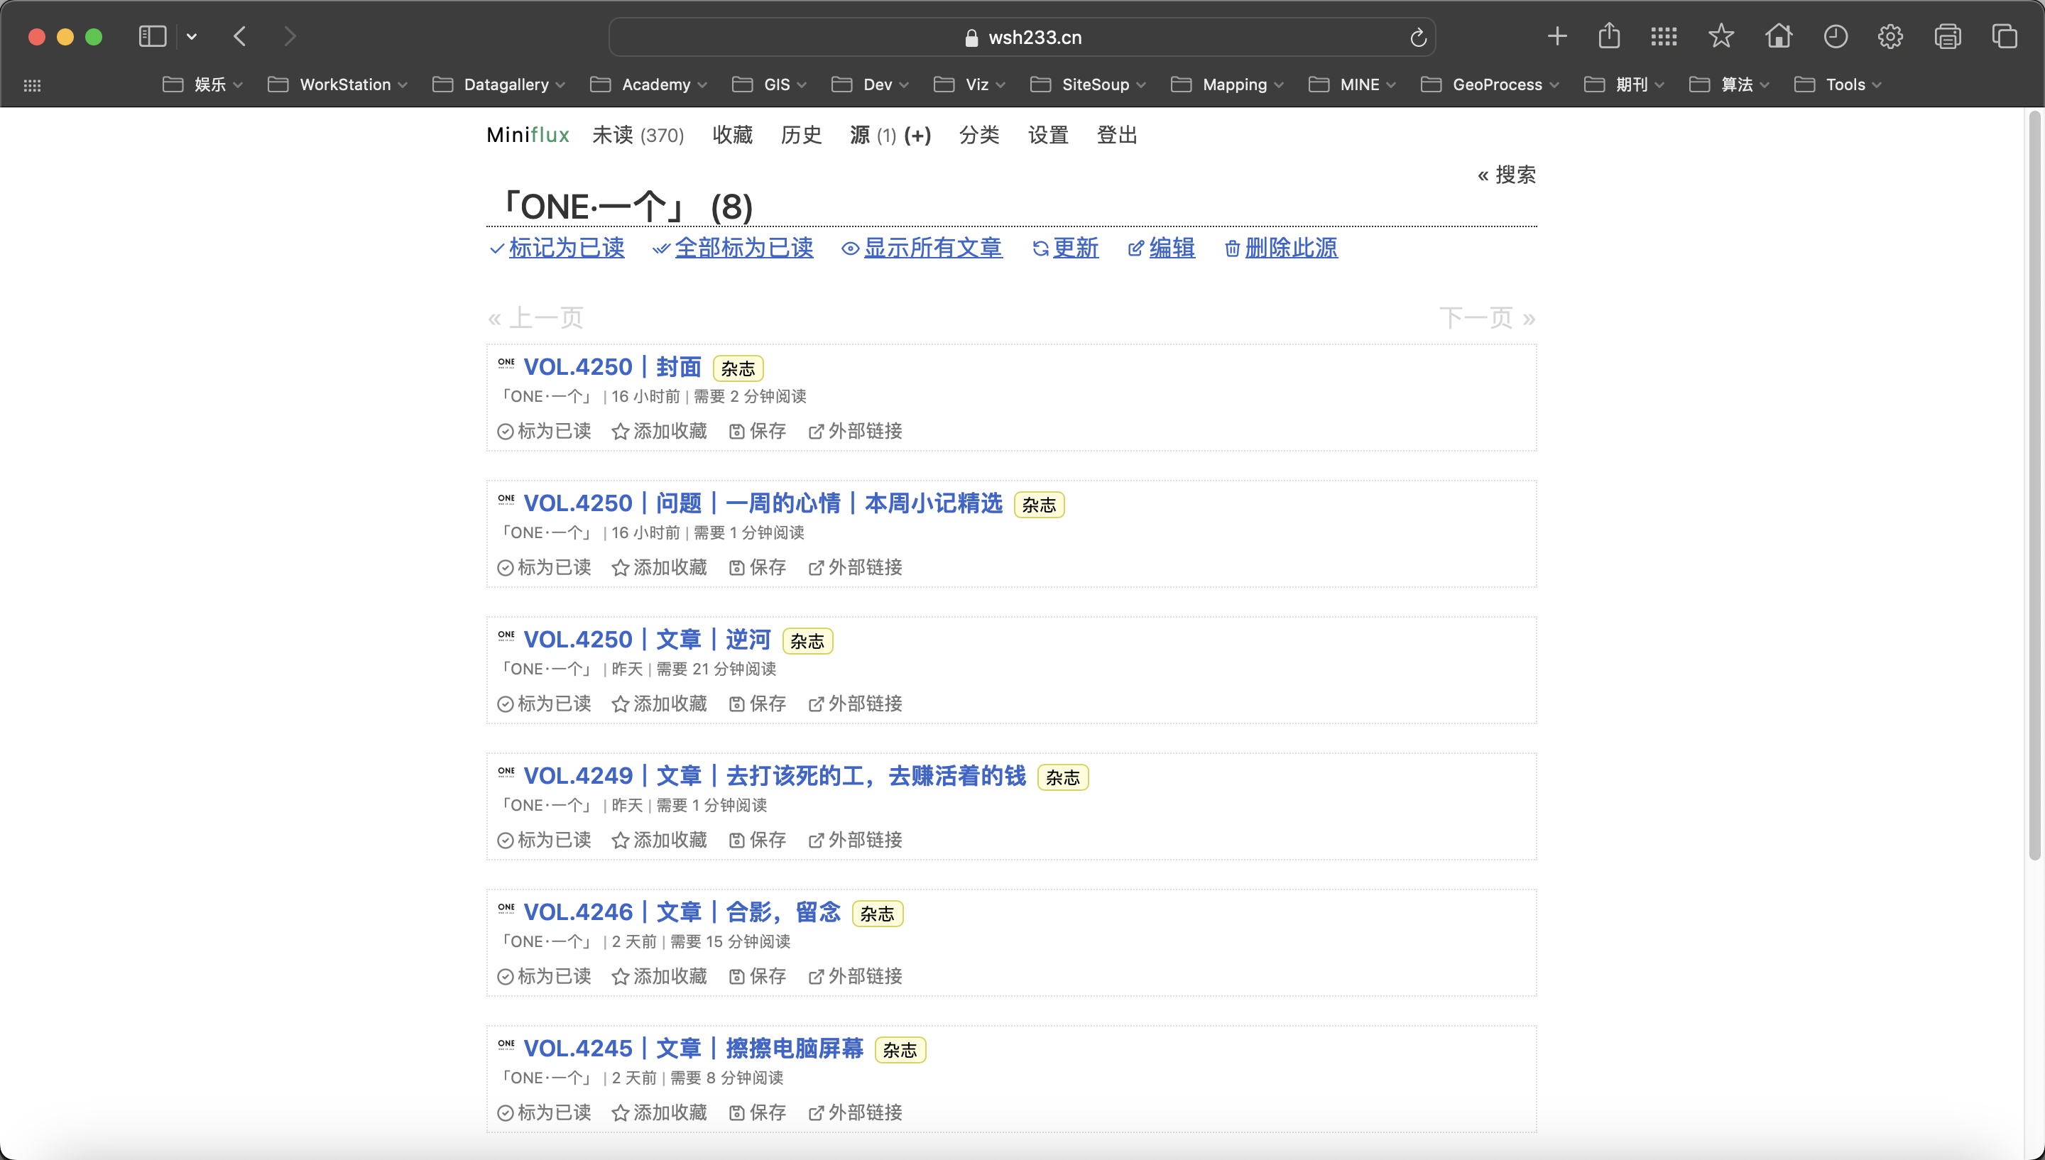Save the VOL.4250 封面 entry
Screen dimensions: 2045x1160
[x=758, y=431]
